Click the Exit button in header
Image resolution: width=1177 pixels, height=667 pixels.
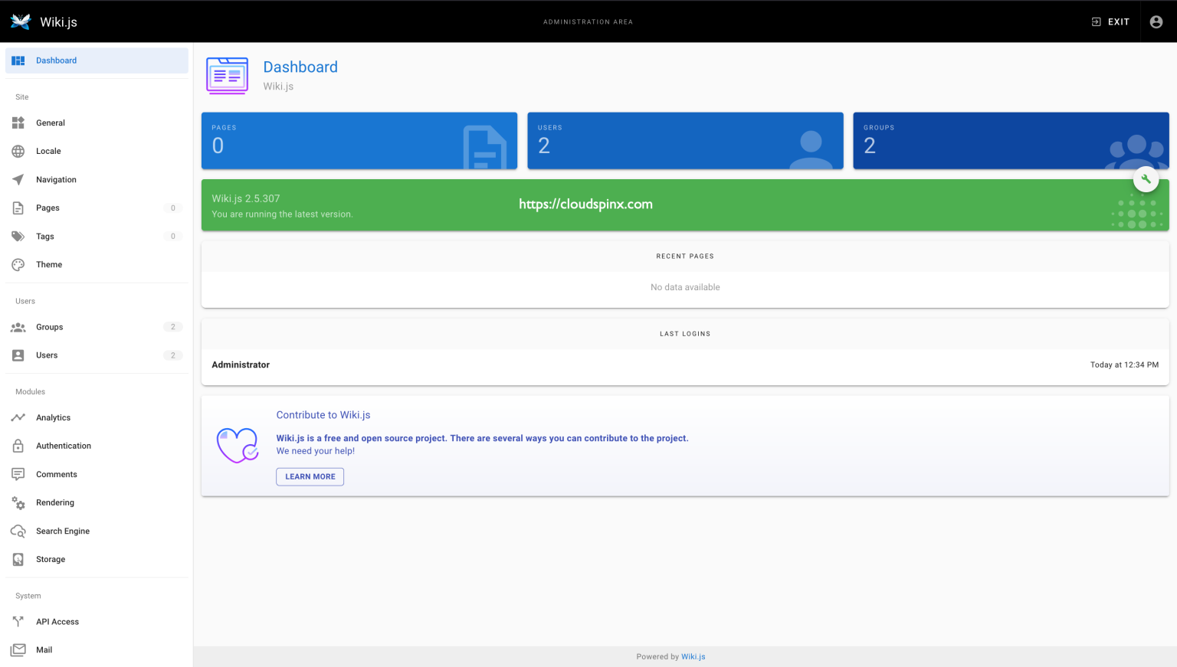click(x=1110, y=21)
